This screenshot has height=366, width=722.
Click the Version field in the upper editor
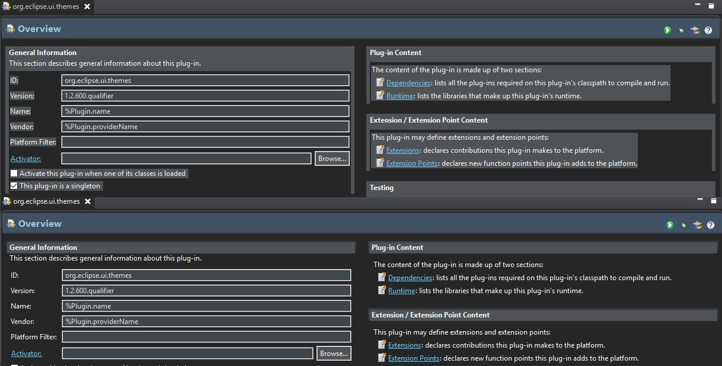coord(205,96)
